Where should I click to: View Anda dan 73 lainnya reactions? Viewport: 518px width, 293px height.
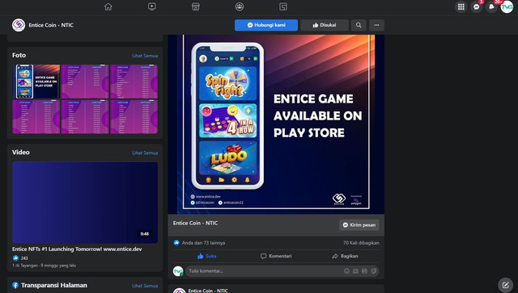[x=200, y=243]
